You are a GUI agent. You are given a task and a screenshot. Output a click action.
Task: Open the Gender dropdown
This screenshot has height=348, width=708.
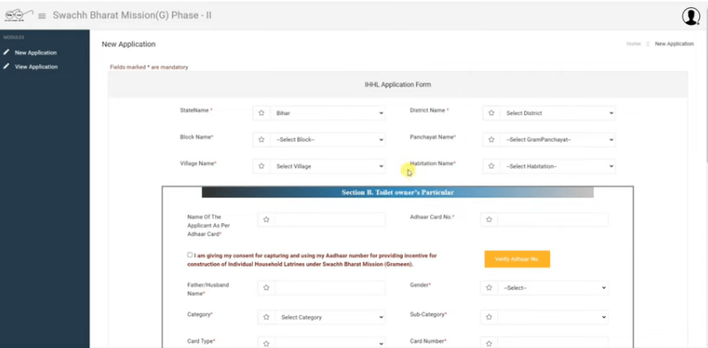click(x=553, y=287)
